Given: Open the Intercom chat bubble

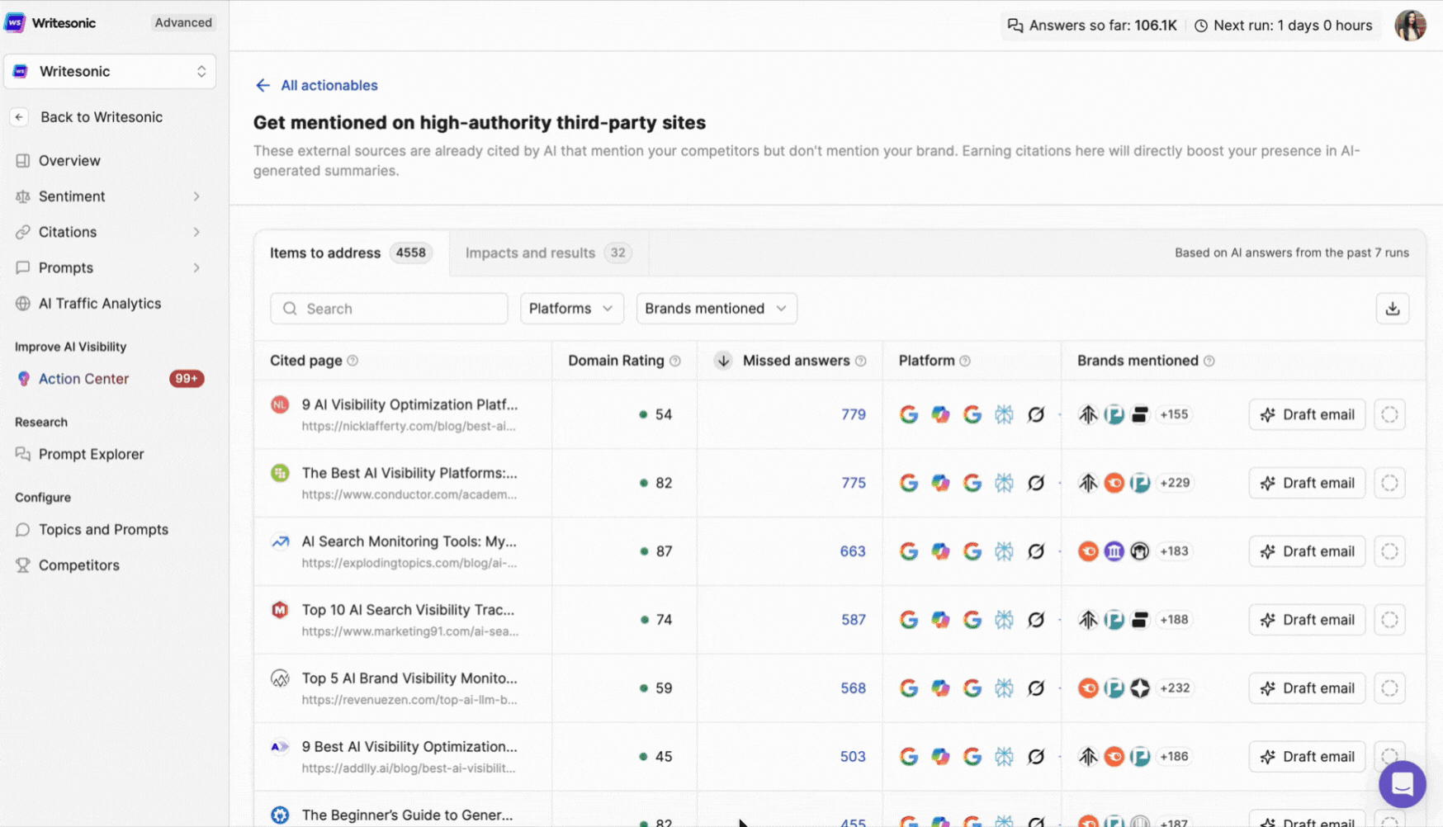Looking at the screenshot, I should pos(1402,784).
